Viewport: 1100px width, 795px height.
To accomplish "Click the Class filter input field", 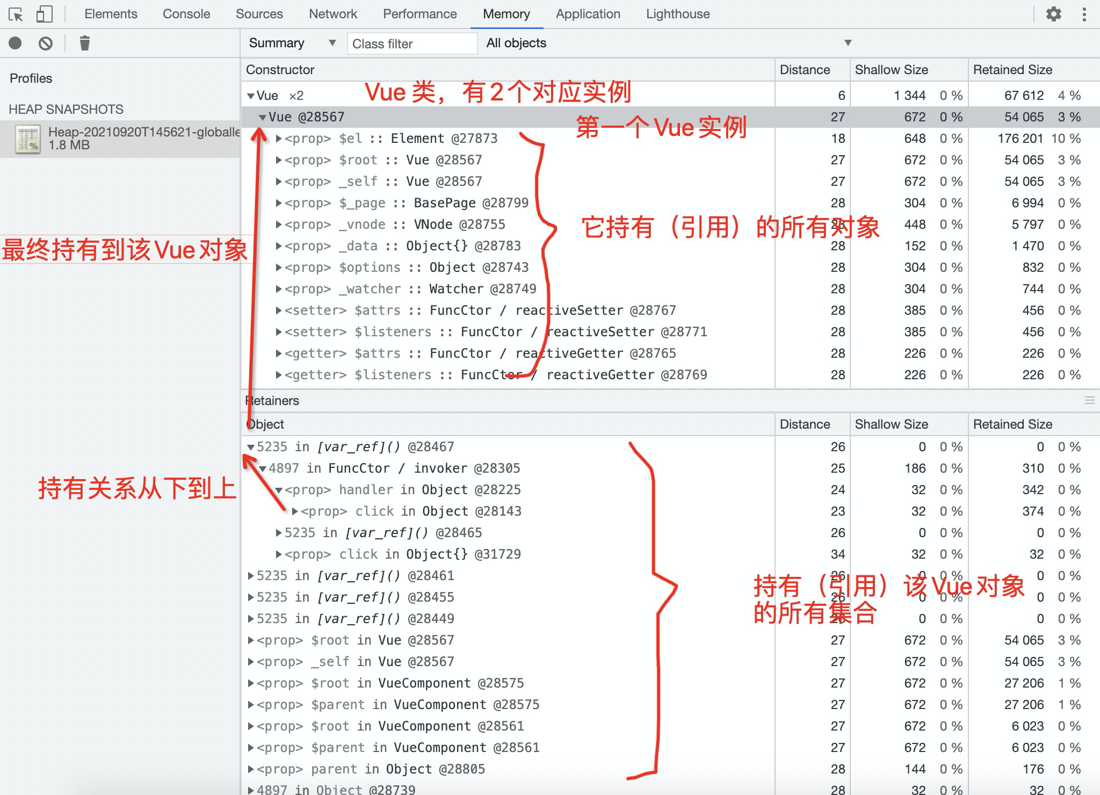I will point(411,44).
